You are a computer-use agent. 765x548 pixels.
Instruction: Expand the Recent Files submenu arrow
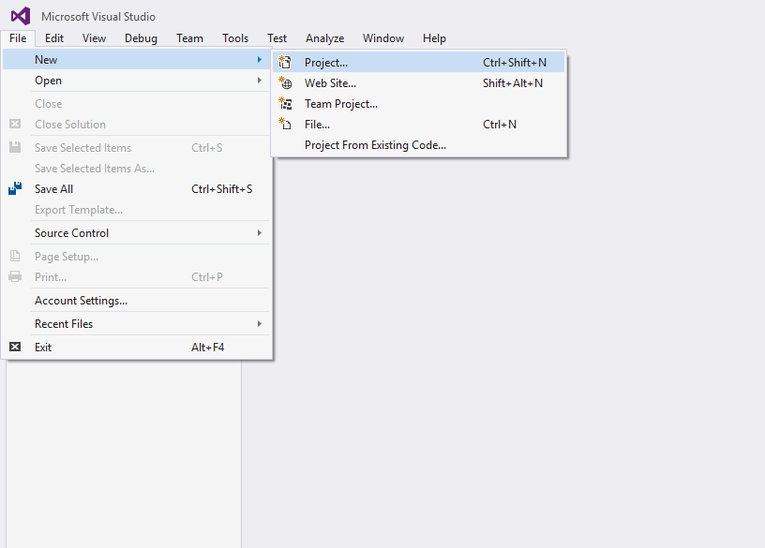point(260,324)
